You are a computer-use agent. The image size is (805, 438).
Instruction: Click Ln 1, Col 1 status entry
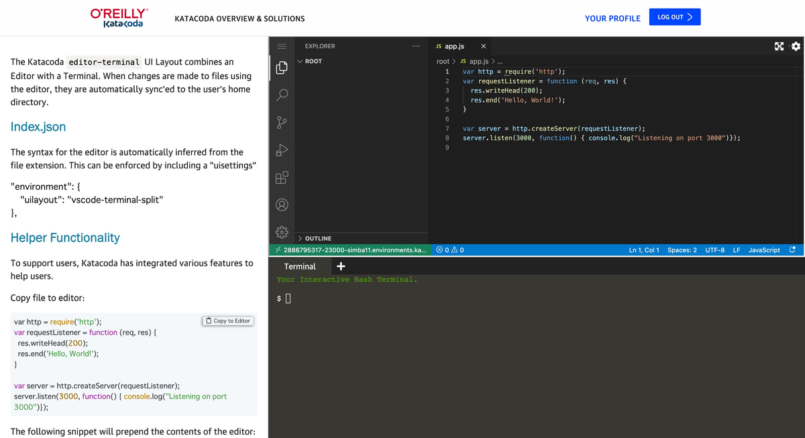tap(644, 250)
